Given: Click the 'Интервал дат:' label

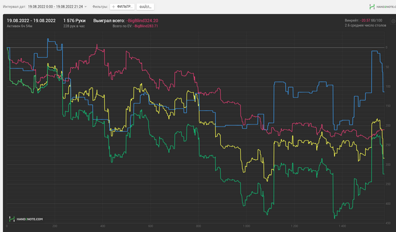Looking at the screenshot, I should (x=14, y=7).
